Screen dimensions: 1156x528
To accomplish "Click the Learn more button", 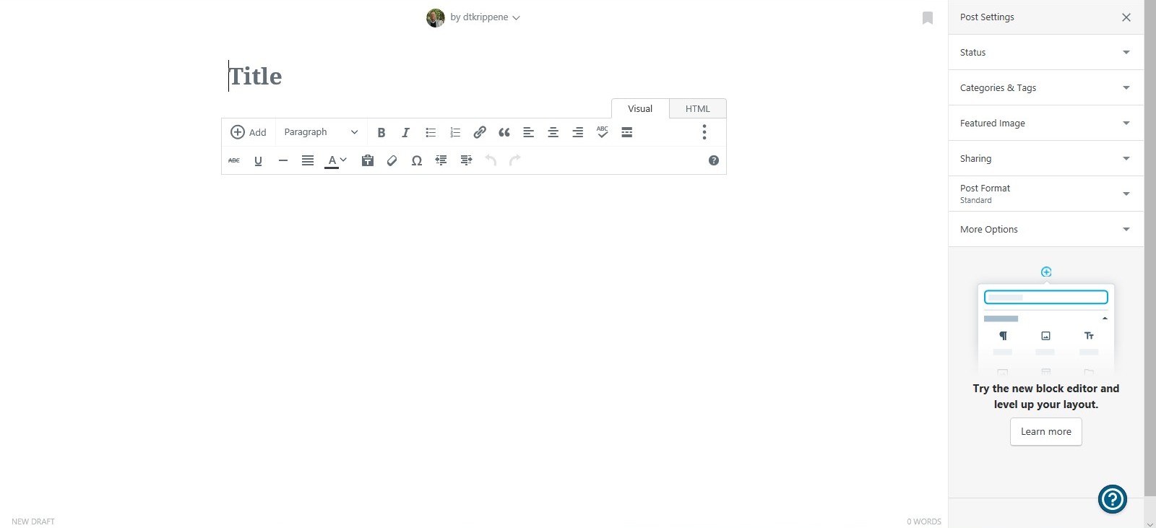I will [x=1045, y=431].
